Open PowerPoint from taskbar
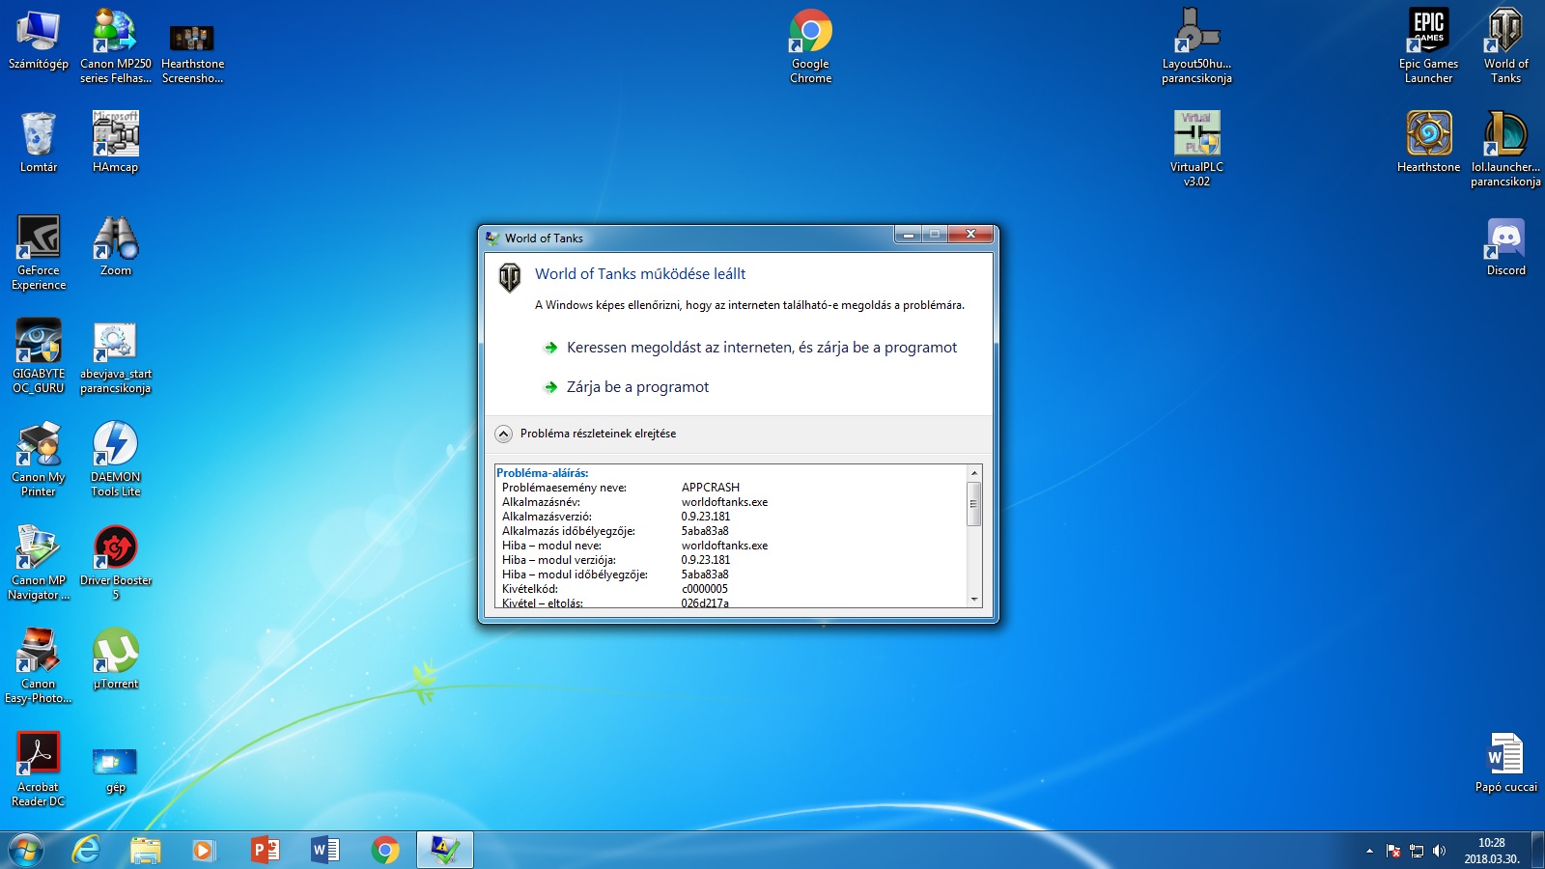The width and height of the screenshot is (1545, 869). tap(266, 850)
